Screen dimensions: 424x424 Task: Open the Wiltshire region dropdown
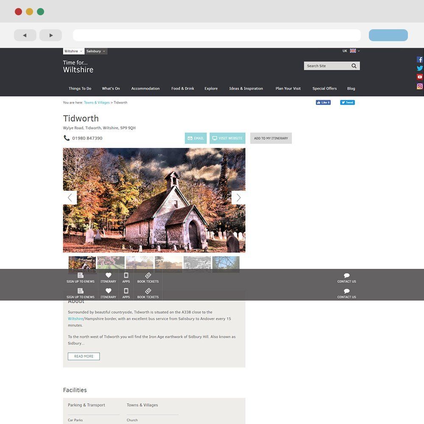(73, 51)
